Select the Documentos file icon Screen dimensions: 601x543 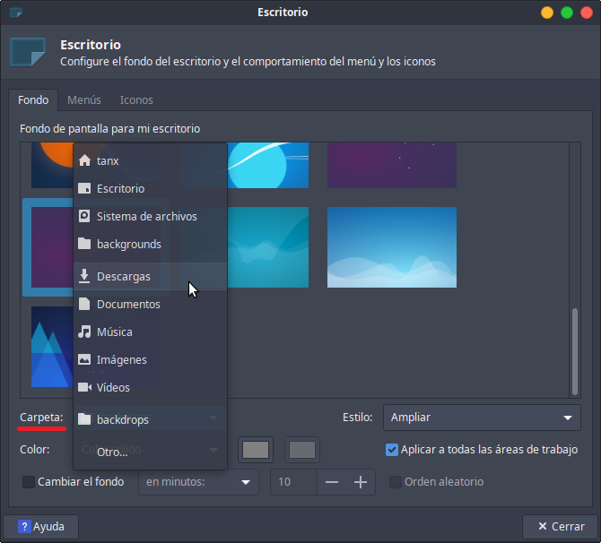(84, 305)
